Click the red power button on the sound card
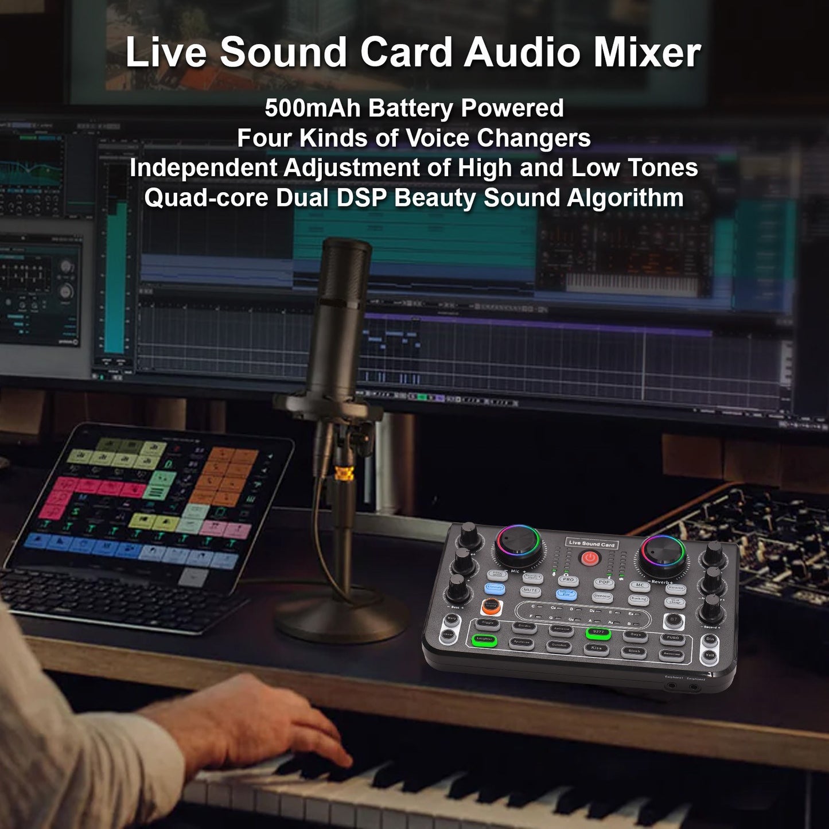The width and height of the screenshot is (829, 829). [590, 558]
